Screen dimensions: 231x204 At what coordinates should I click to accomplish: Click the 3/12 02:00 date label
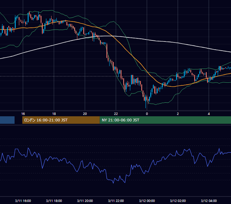pyautogui.click(x=178, y=201)
